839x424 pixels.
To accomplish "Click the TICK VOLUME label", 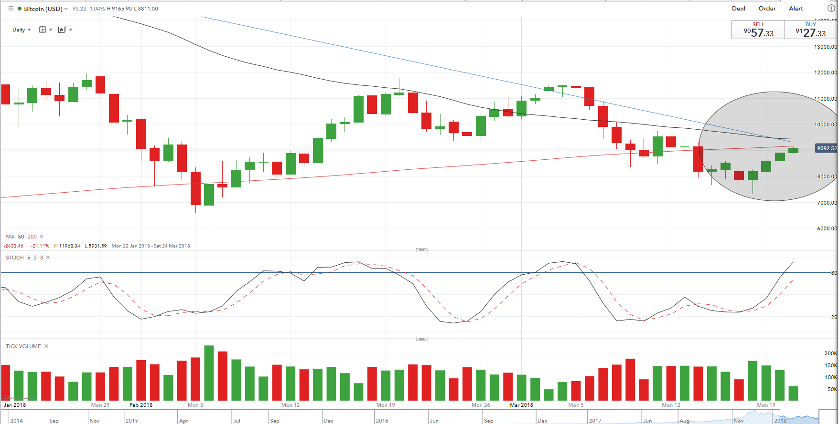I will point(23,346).
